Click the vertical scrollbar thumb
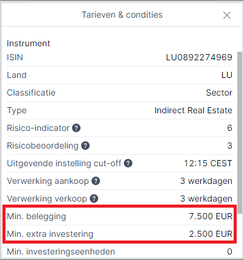The height and width of the screenshot is (260, 244). tap(240, 133)
